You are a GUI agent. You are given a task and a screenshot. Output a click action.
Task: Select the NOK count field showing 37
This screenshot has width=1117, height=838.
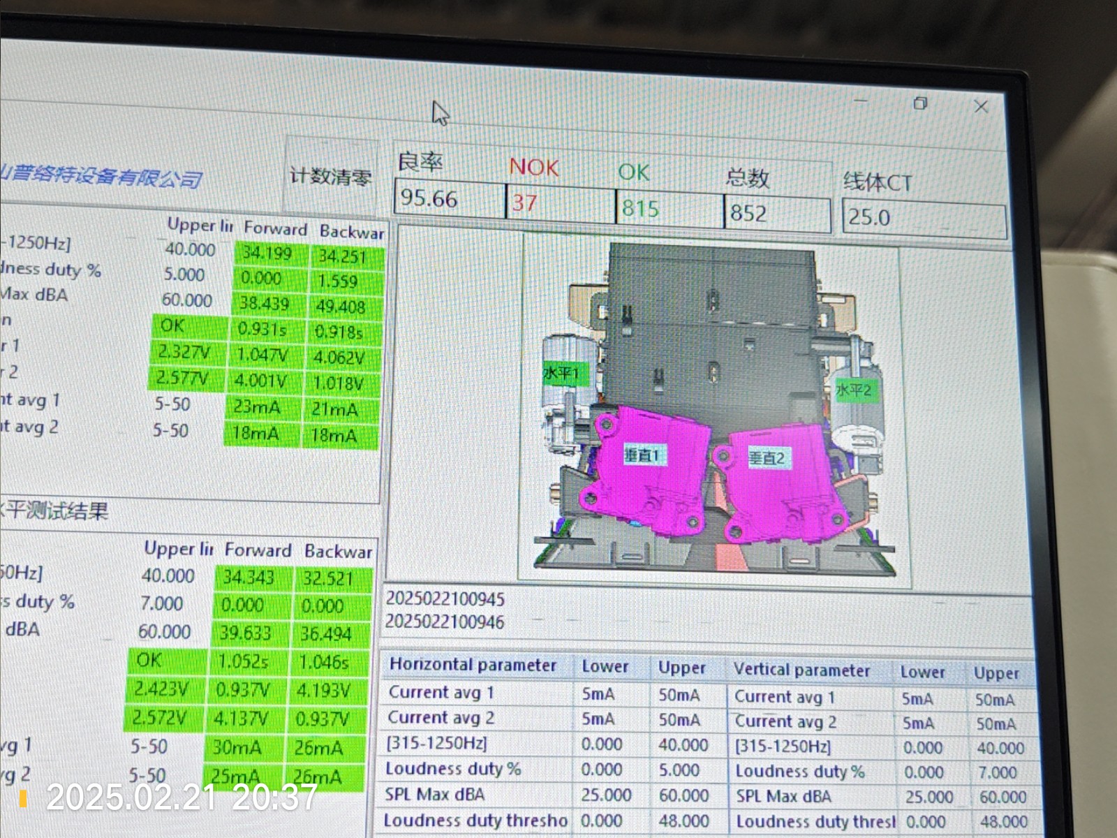click(560, 204)
